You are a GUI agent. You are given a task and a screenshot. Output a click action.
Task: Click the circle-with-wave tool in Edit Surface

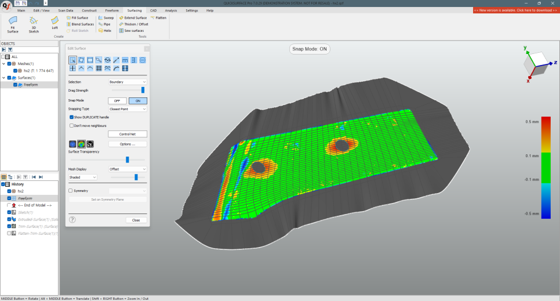pyautogui.click(x=107, y=60)
